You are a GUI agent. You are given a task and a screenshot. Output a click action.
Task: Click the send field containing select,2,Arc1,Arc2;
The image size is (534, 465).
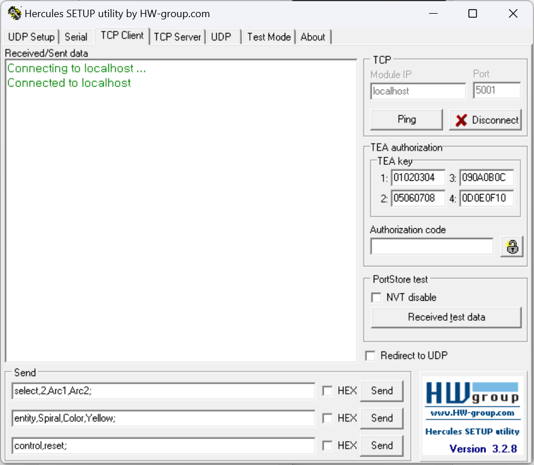[163, 391]
